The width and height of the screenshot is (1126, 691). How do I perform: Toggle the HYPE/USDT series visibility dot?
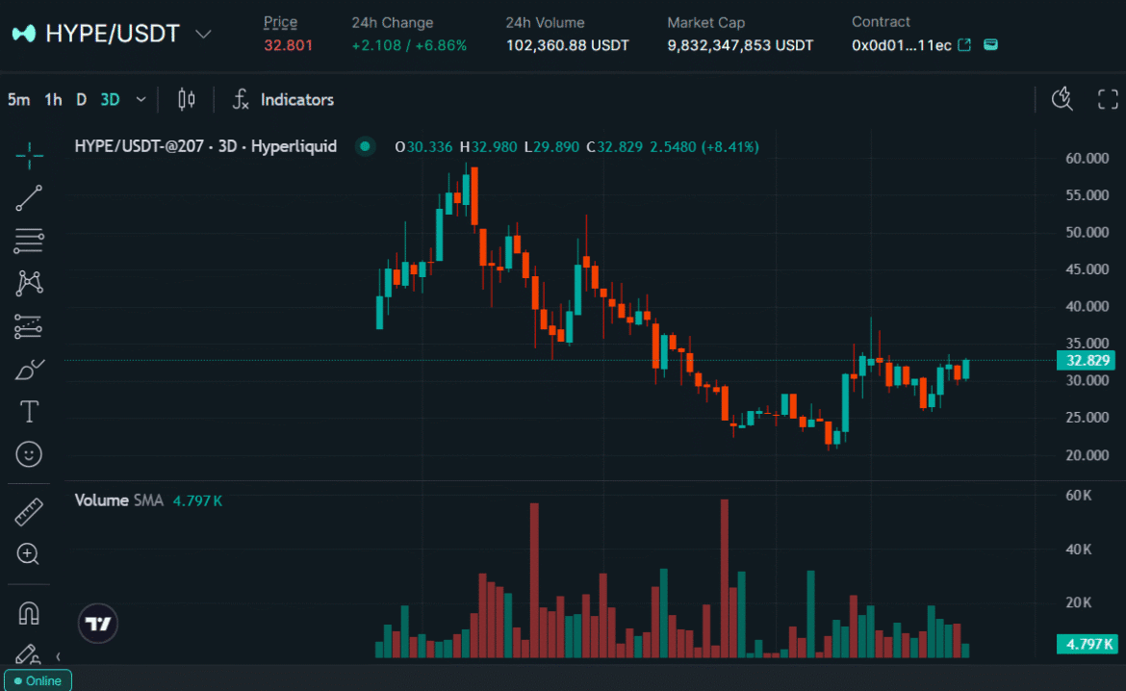365,146
